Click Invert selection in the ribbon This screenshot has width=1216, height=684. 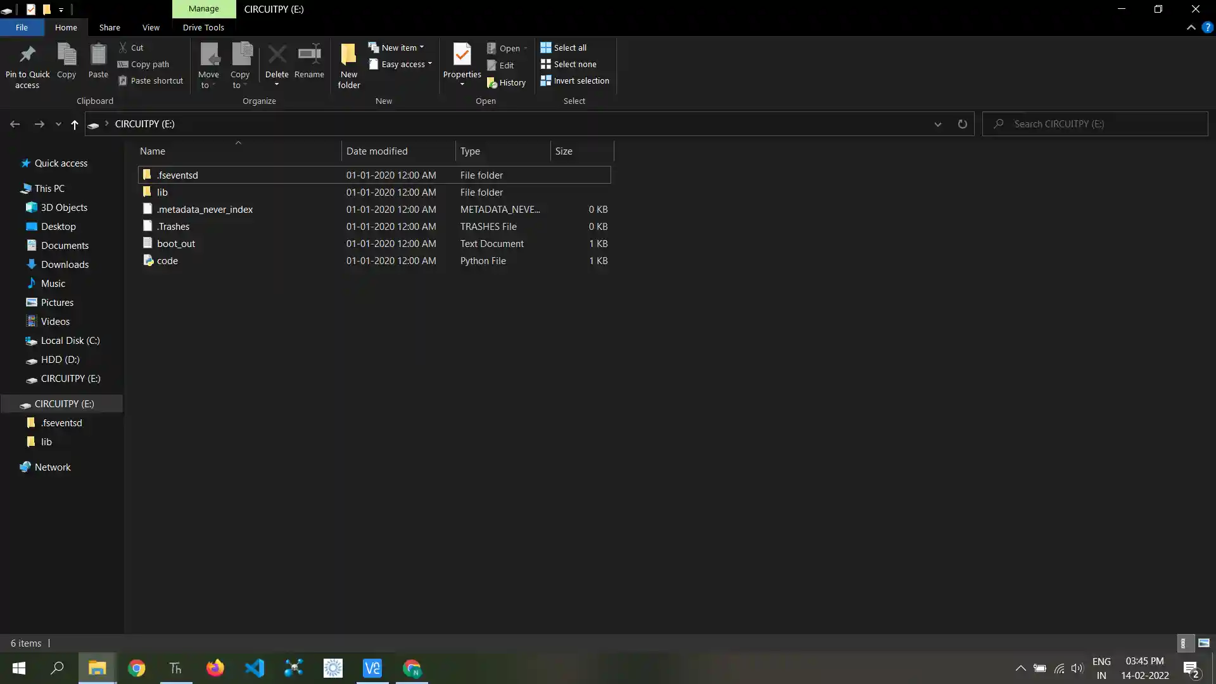tap(575, 80)
